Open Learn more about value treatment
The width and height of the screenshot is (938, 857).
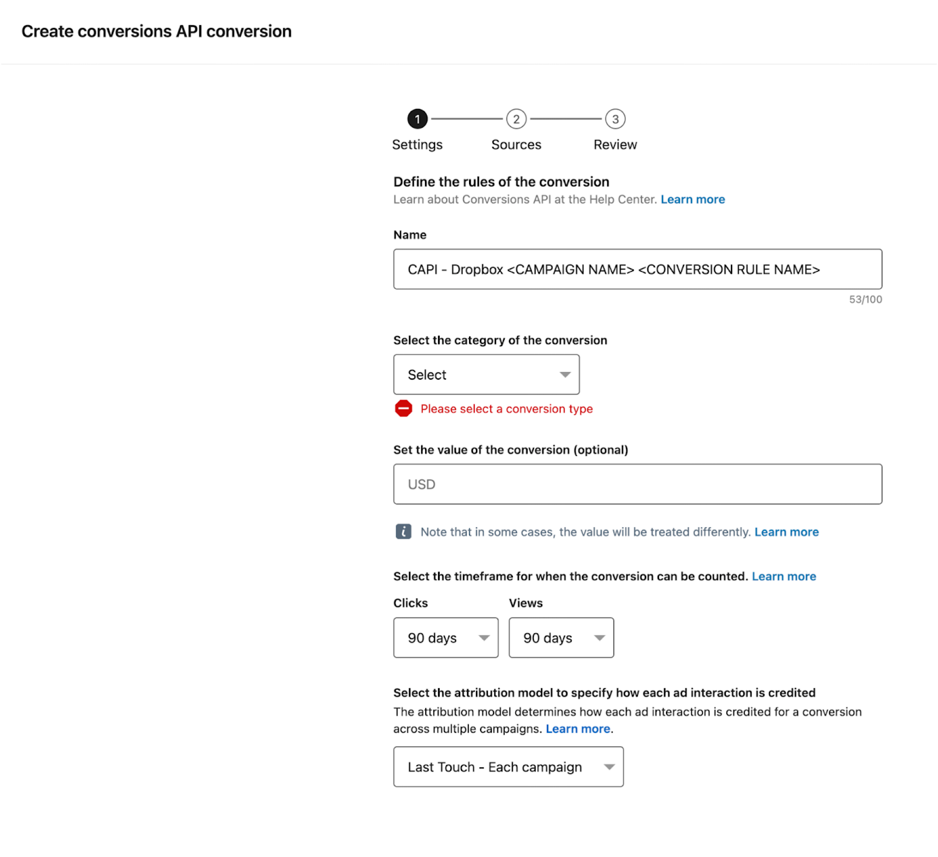pos(786,532)
